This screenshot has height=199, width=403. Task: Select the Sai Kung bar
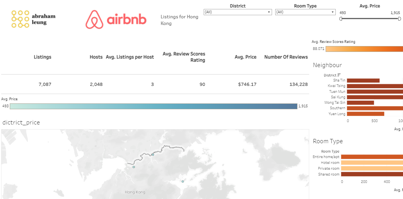click(375, 97)
